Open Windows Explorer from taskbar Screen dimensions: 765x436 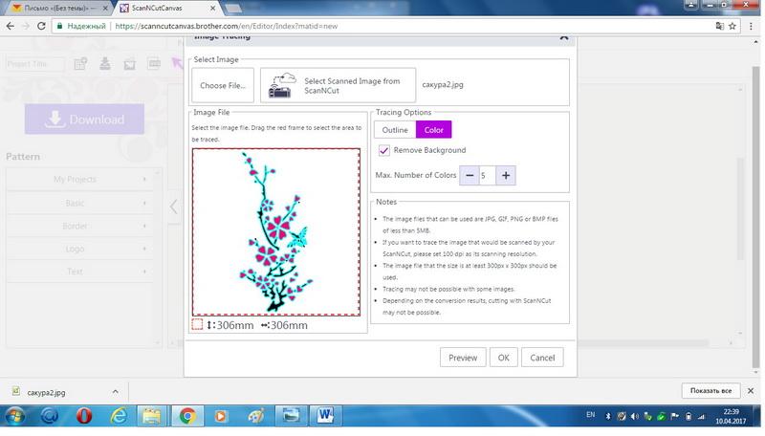pos(152,416)
